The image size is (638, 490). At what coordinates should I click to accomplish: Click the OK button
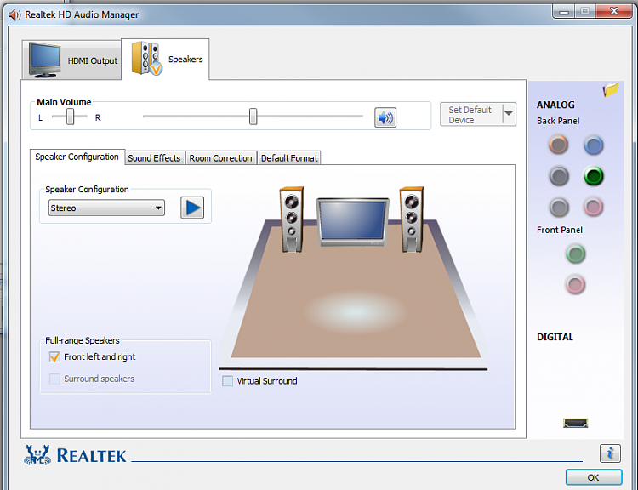593,477
